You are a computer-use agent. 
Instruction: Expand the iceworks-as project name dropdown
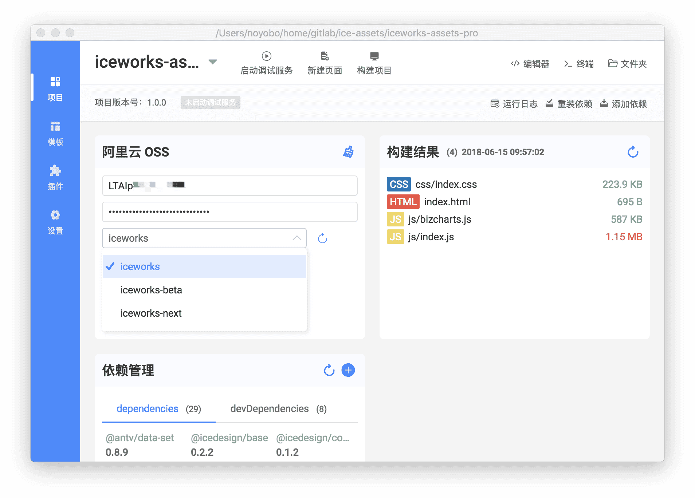coord(212,62)
